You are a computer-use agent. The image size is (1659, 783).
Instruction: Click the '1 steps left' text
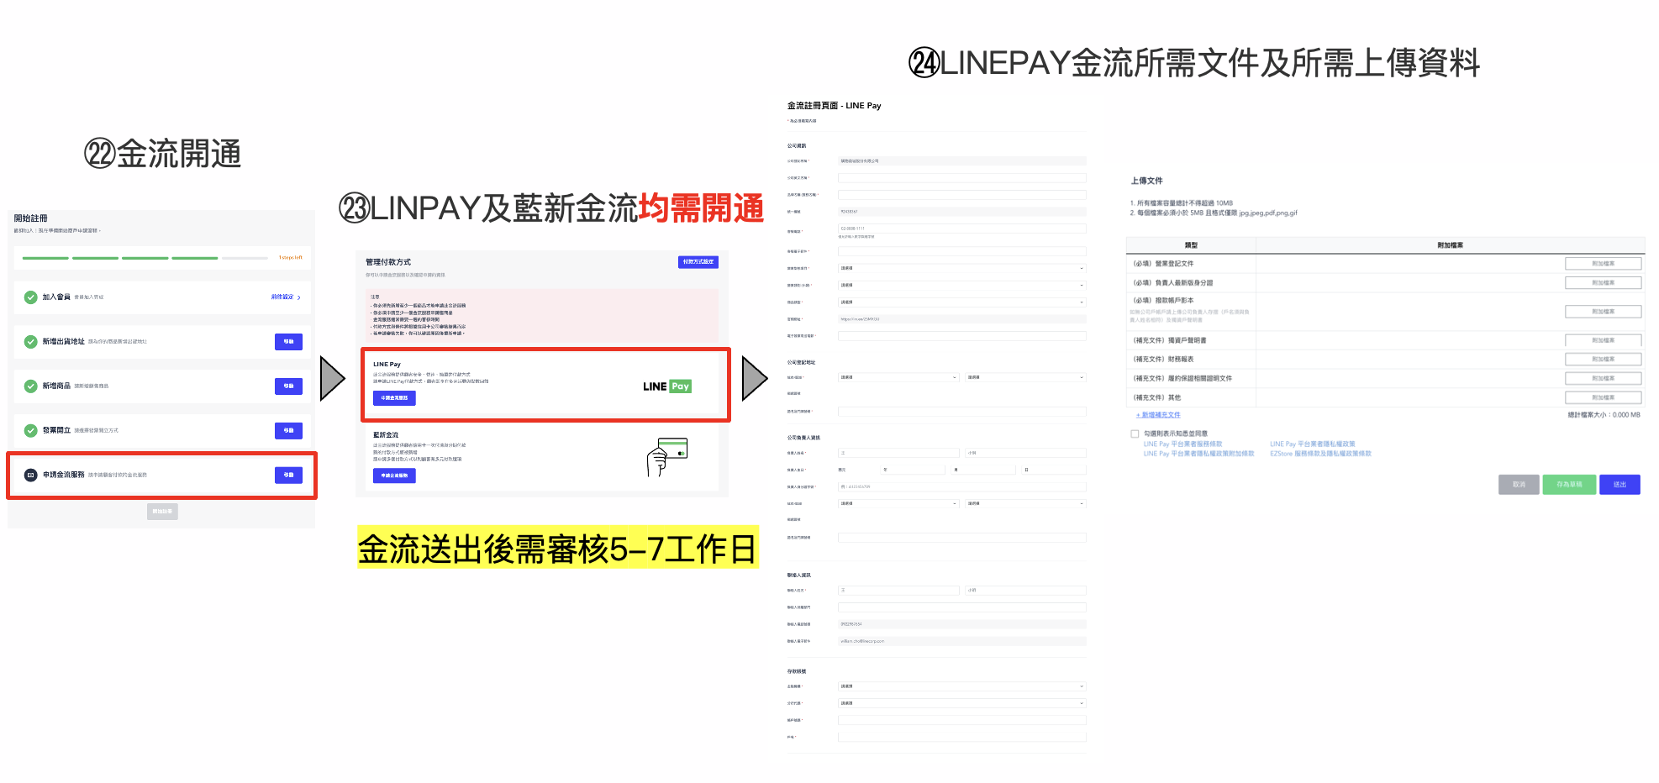click(x=291, y=258)
